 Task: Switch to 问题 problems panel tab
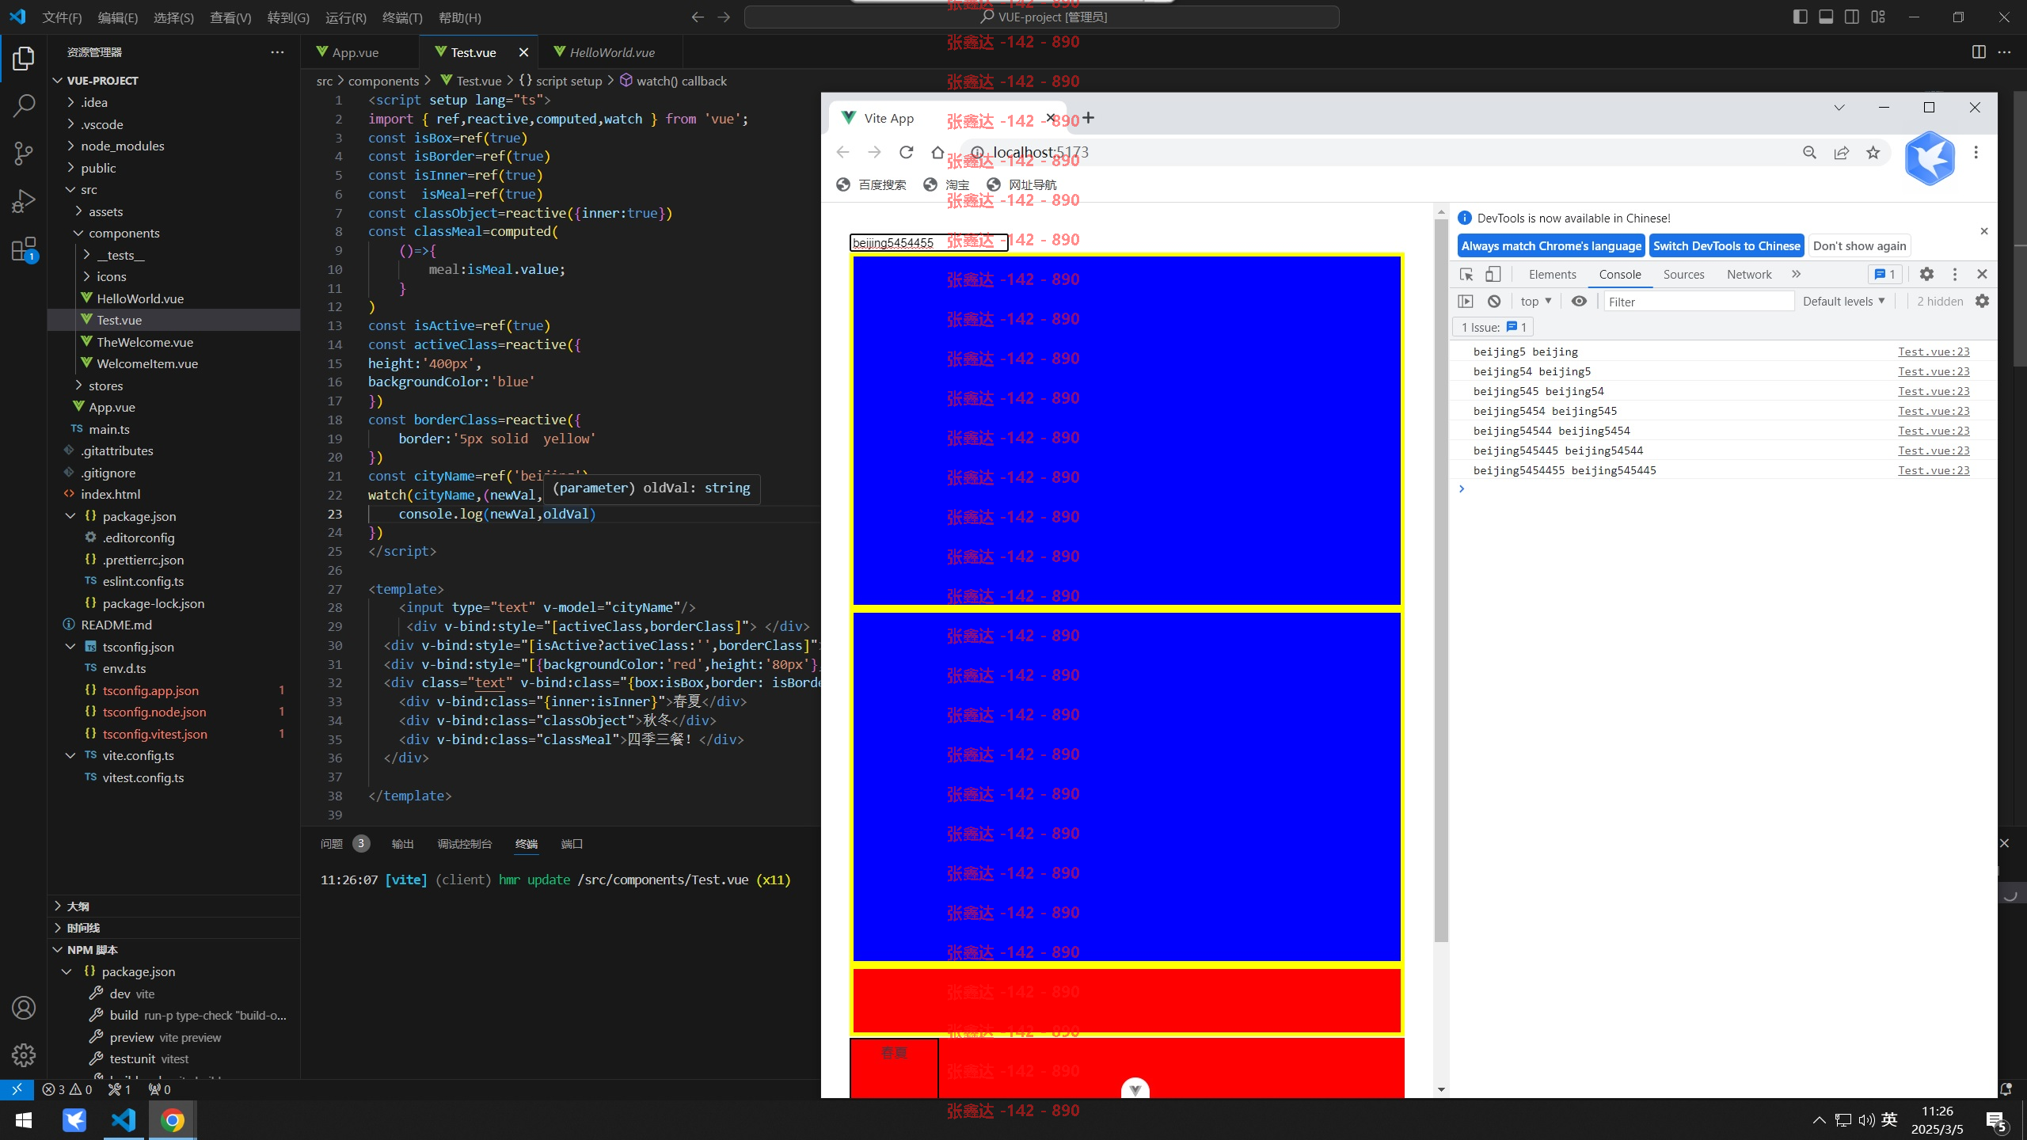332,844
